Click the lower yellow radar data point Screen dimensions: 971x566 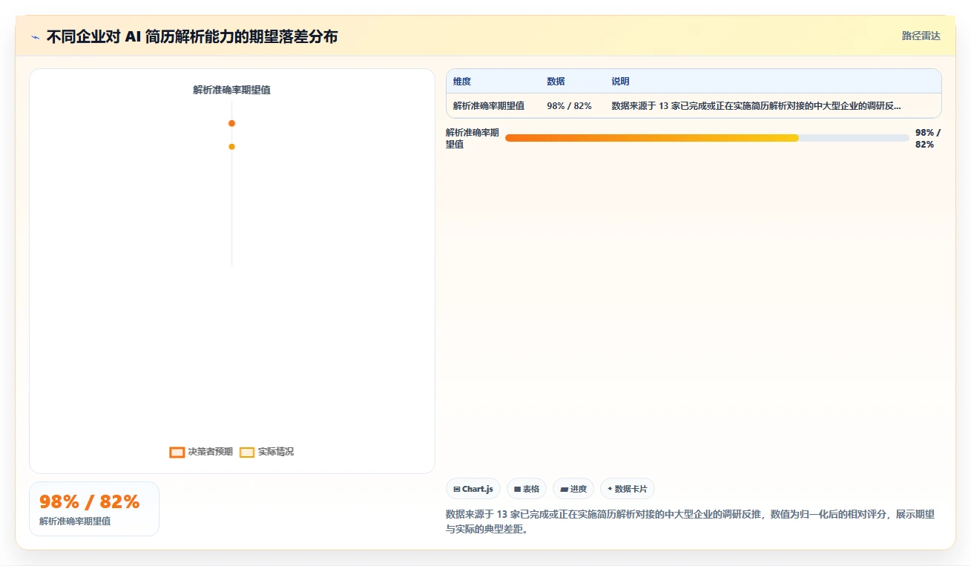coord(231,147)
